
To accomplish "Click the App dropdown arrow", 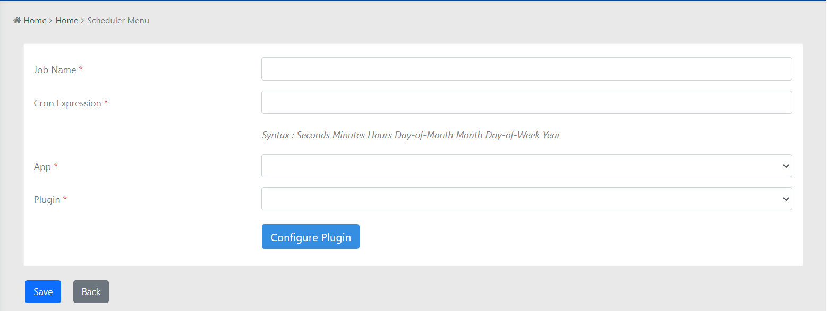I will tap(786, 166).
